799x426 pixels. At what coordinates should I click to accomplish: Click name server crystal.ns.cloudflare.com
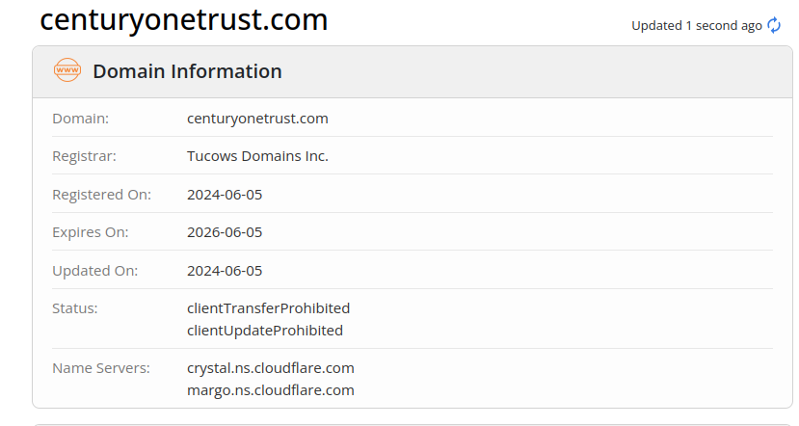coord(270,368)
